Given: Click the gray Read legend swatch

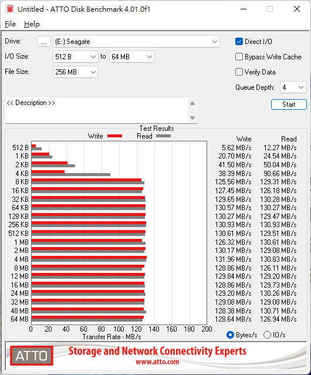Looking at the screenshot, I should click(163, 136).
